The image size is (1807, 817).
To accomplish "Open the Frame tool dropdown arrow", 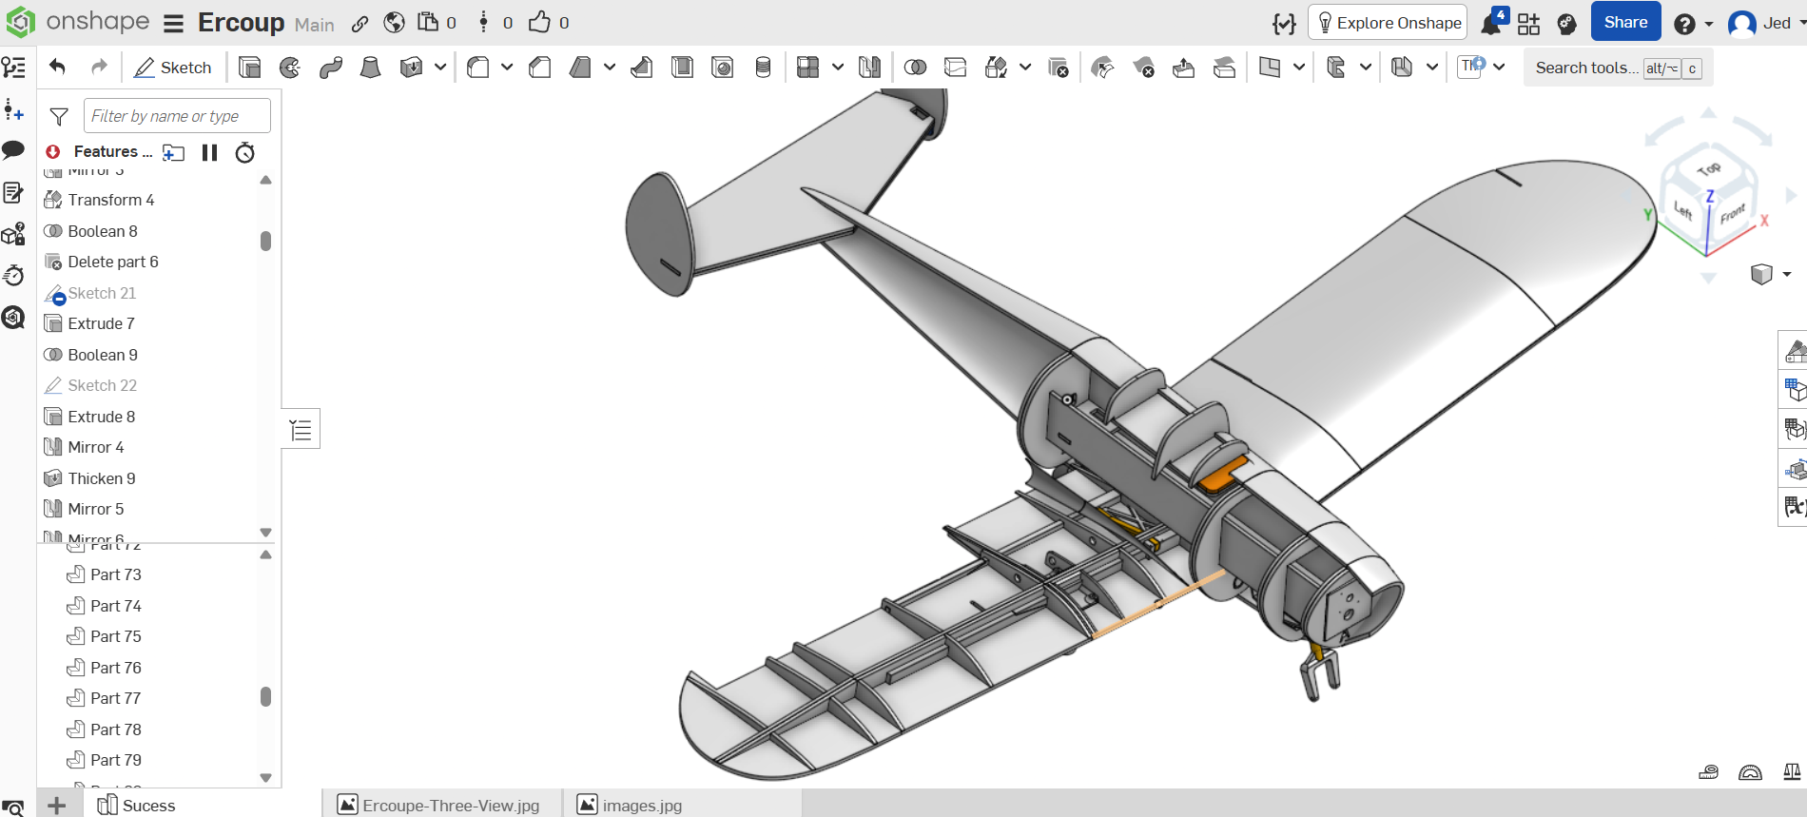I will 1366,68.
